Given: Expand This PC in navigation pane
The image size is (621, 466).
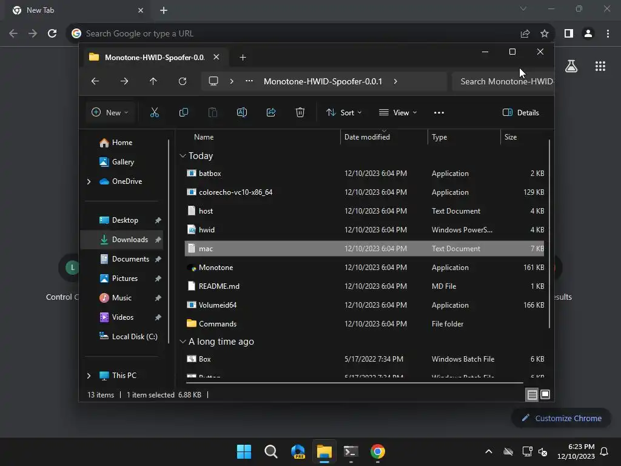Looking at the screenshot, I should coord(89,376).
